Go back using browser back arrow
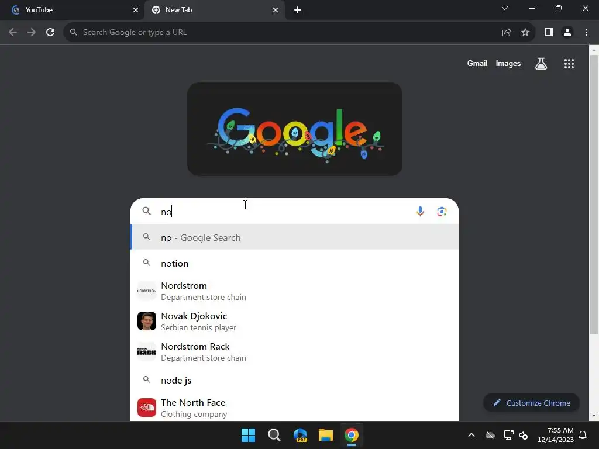 tap(13, 33)
